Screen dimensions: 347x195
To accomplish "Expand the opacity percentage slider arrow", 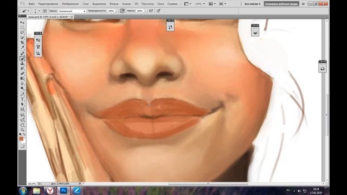I will pyautogui.click(x=117, y=11).
